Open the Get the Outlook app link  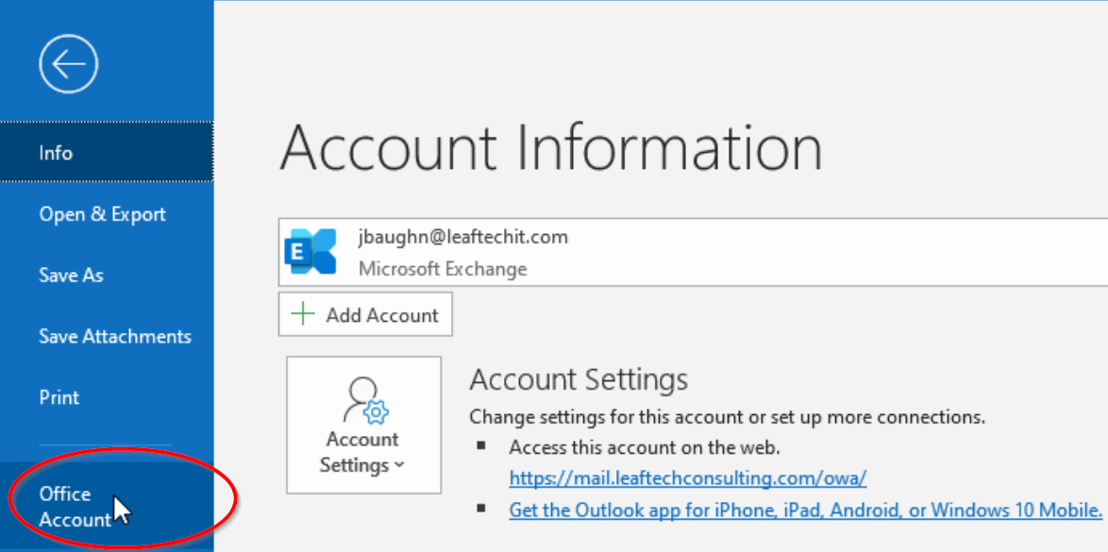pos(806,510)
